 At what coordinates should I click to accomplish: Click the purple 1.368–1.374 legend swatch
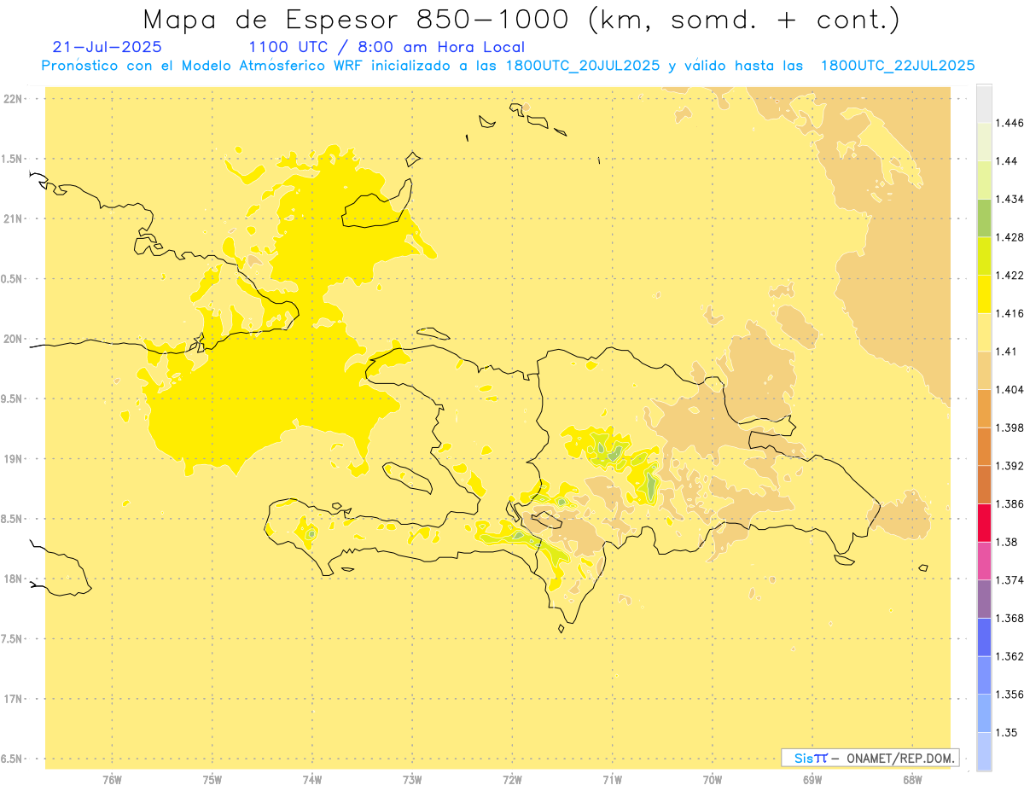984,599
